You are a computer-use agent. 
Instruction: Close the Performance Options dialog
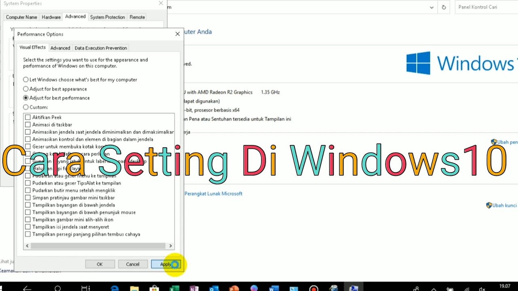[177, 34]
